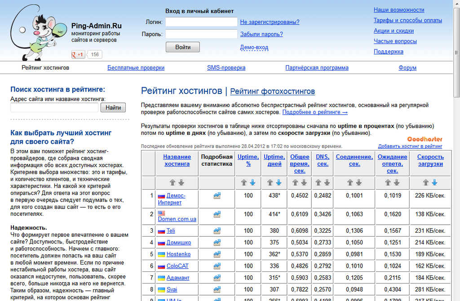Viewport: 460px width, 301px height.
Task: Focus the Пароль input field
Action: [x=201, y=34]
